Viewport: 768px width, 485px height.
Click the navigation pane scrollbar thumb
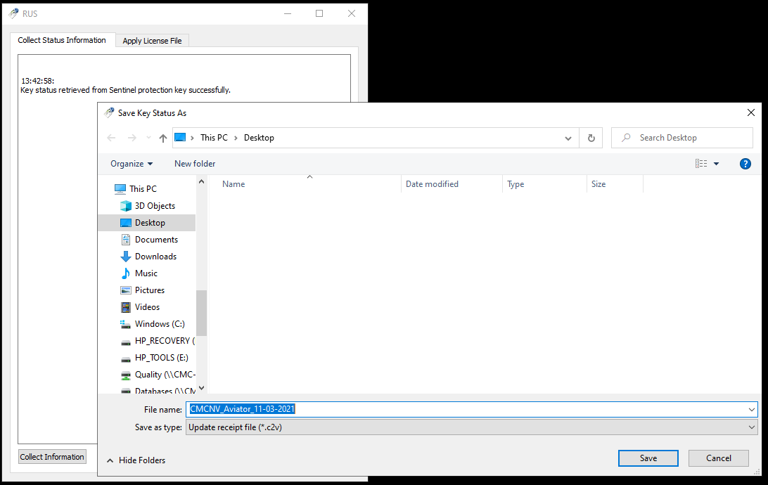201,313
